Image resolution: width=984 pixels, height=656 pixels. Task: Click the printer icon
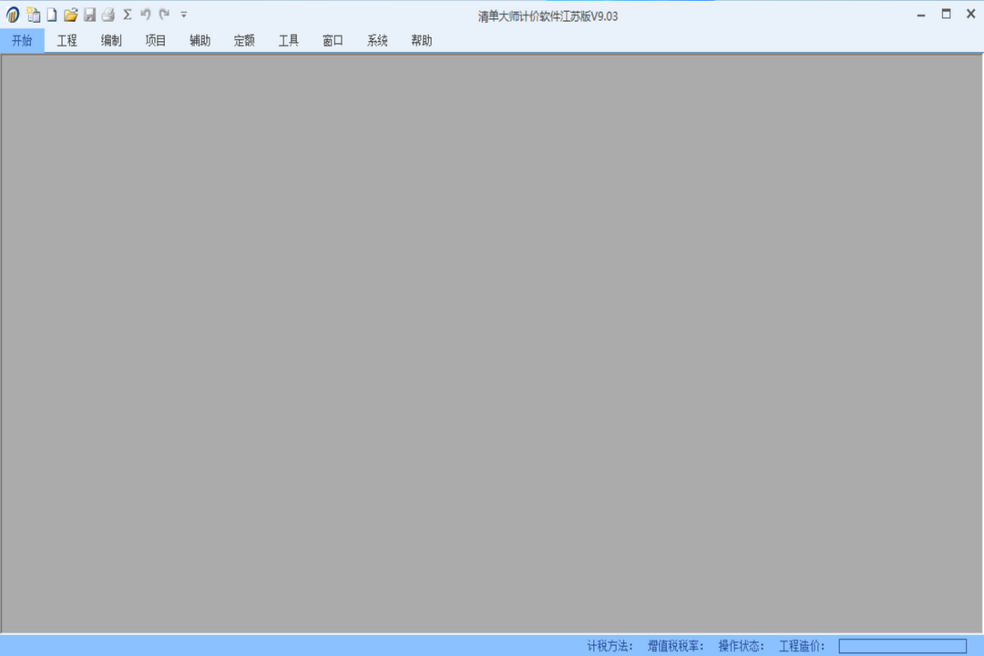108,15
